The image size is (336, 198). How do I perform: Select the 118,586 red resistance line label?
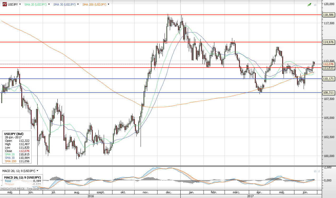click(x=328, y=15)
